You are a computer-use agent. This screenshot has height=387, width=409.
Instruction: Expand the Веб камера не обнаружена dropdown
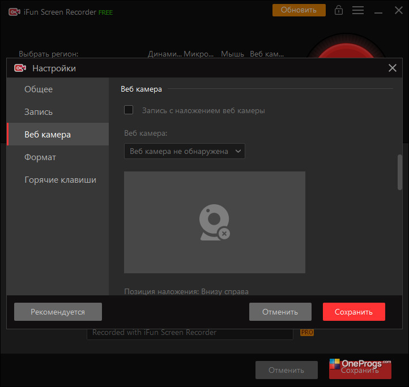click(185, 151)
